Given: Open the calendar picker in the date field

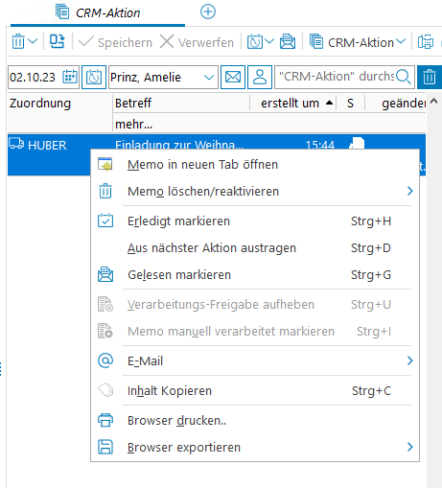Looking at the screenshot, I should pos(70,77).
